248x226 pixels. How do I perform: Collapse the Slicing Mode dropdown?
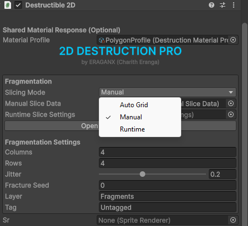pyautogui.click(x=167, y=92)
